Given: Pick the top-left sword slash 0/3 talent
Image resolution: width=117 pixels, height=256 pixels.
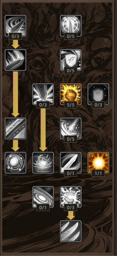Looking at the screenshot, I should pyautogui.click(x=16, y=26).
